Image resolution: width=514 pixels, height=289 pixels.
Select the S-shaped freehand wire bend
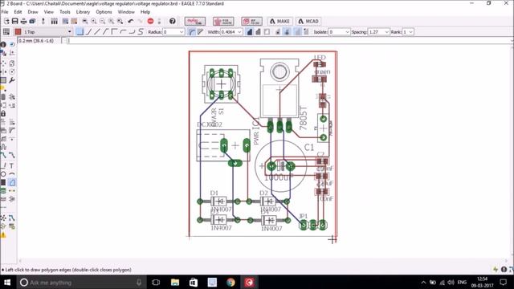click(x=141, y=32)
